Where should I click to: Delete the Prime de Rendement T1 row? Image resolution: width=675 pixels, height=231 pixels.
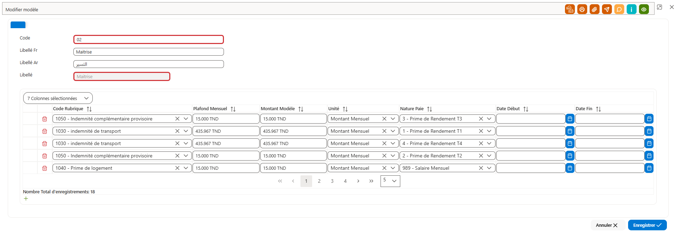pos(45,131)
